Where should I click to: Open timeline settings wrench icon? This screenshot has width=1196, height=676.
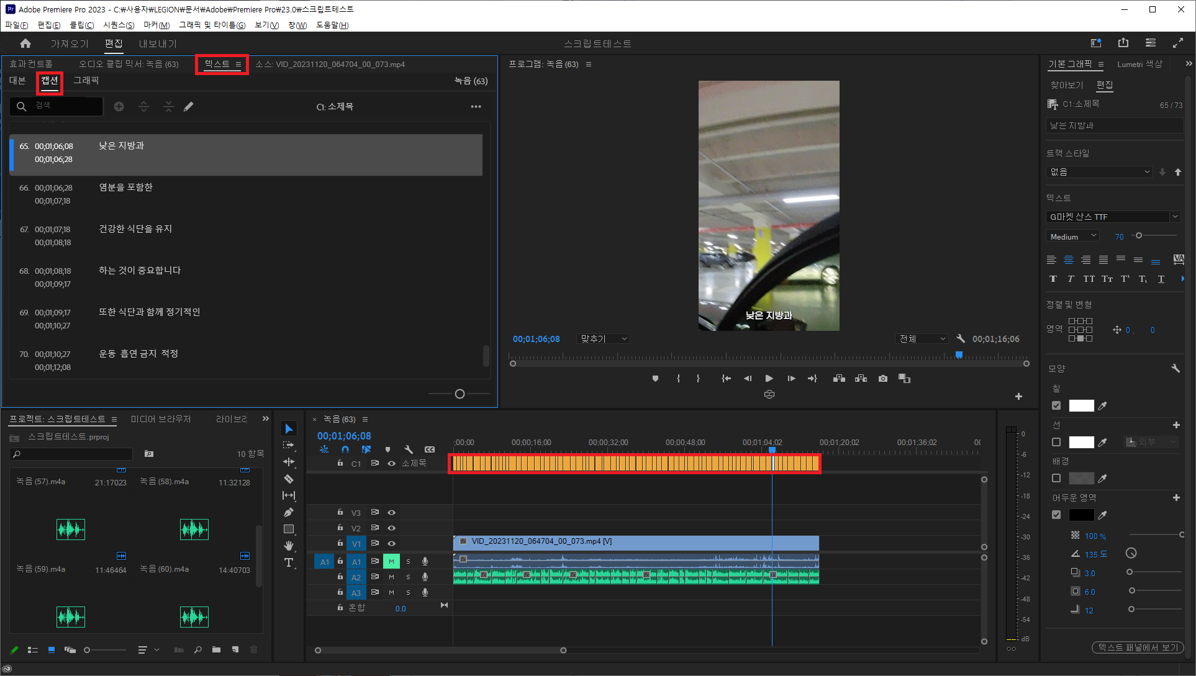pyautogui.click(x=408, y=449)
